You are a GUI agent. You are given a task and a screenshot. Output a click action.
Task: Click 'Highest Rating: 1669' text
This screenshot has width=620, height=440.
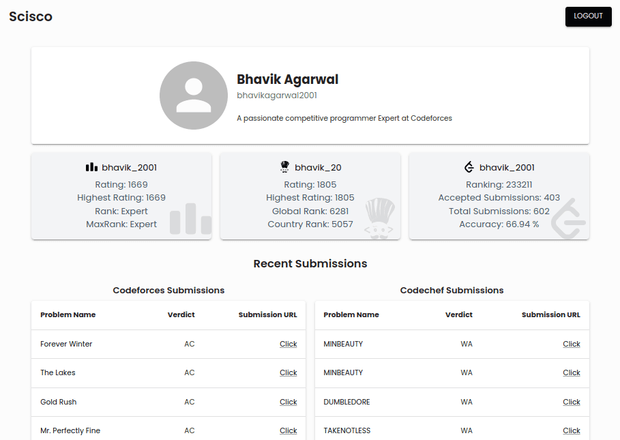tap(121, 198)
